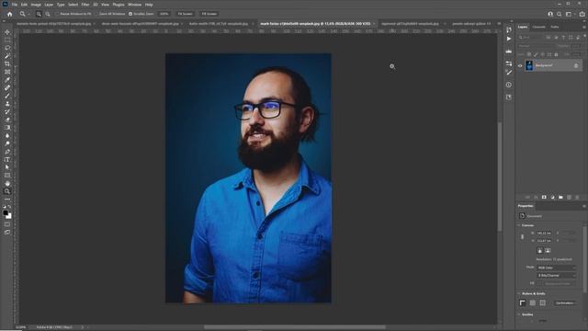The height and width of the screenshot is (331, 588).
Task: Create a new group folder icon
Action: [x=560, y=198]
